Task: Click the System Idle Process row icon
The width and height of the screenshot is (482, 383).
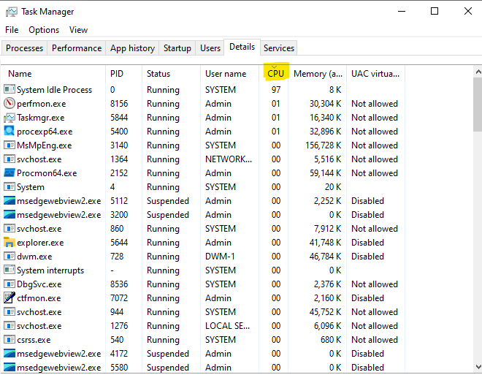Action: (x=9, y=89)
